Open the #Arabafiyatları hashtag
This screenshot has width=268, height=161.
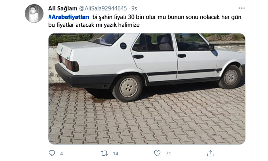(x=69, y=17)
